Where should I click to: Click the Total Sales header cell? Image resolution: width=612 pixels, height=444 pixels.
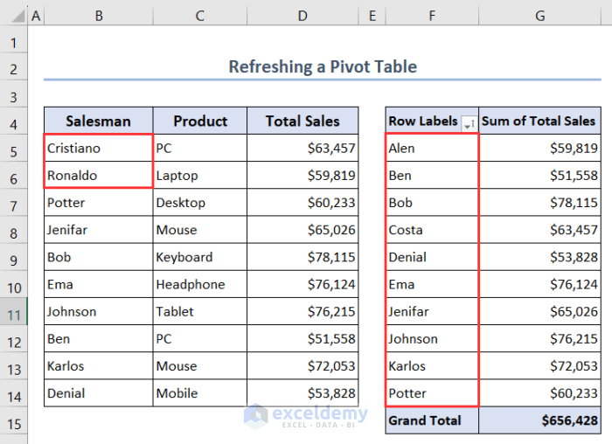coord(303,121)
